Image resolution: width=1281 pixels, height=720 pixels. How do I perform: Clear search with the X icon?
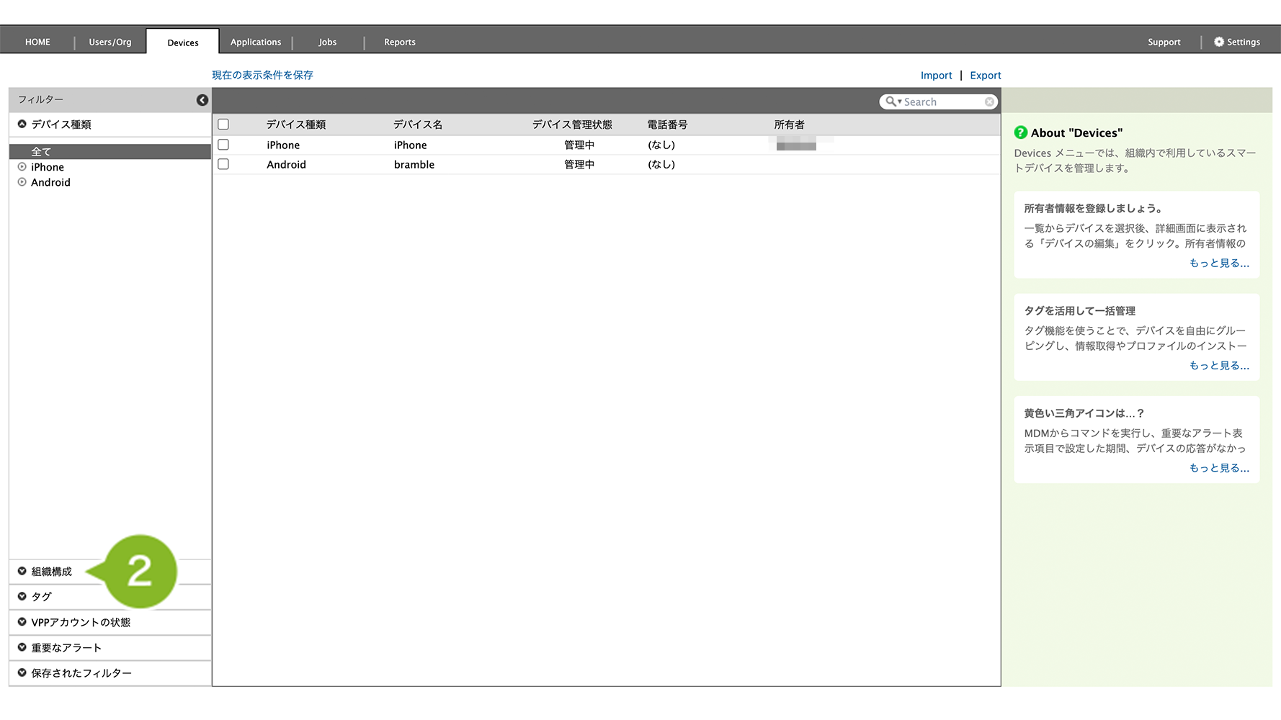coord(989,102)
